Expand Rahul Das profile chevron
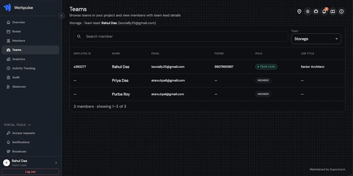 click(56, 163)
